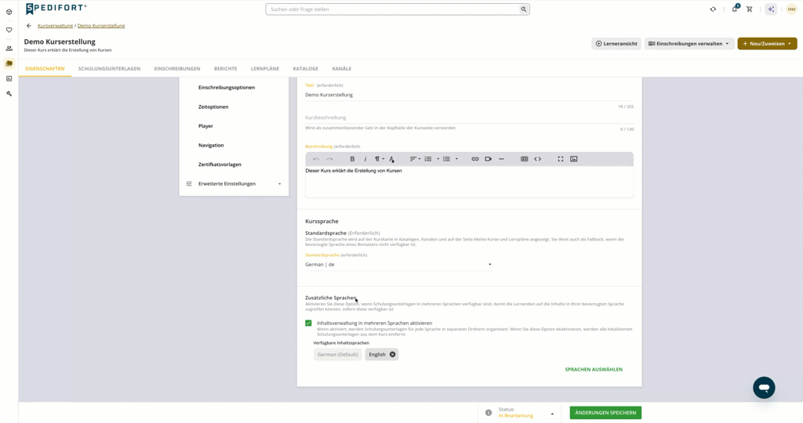Switch to the Kanäle tab
The height and width of the screenshot is (423, 803).
coord(342,68)
